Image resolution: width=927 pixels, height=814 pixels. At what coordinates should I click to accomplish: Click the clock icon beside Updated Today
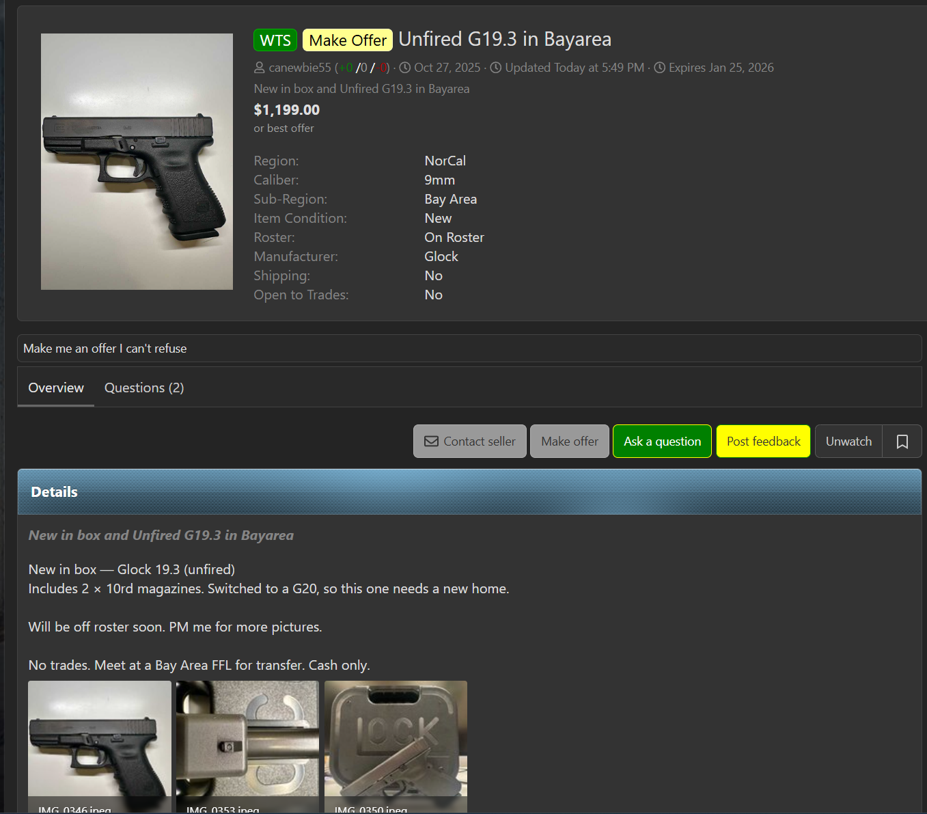pos(496,68)
